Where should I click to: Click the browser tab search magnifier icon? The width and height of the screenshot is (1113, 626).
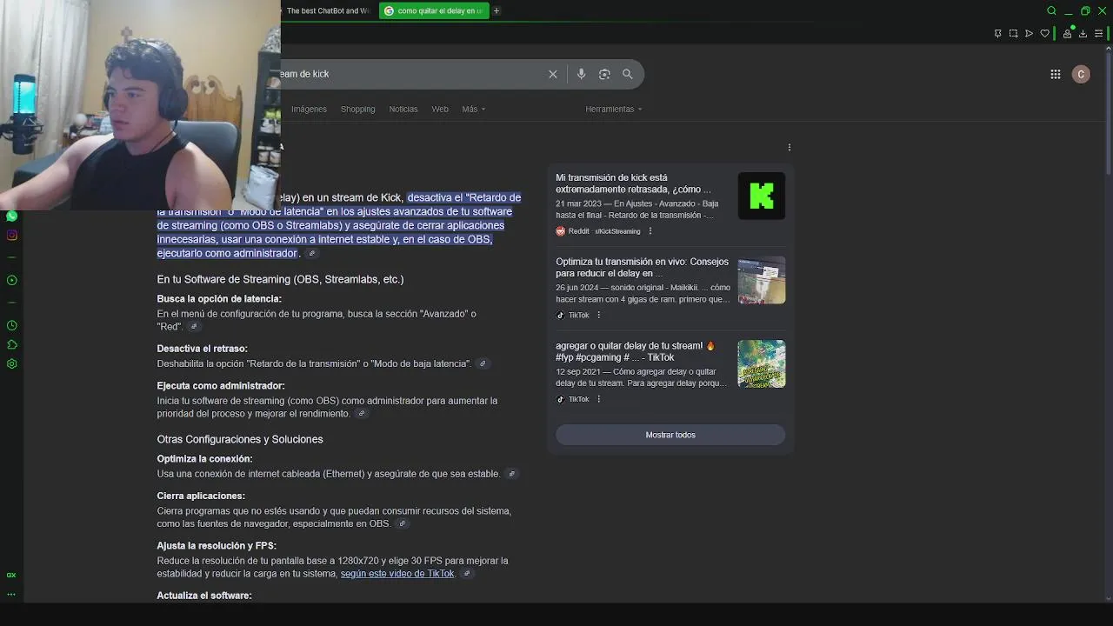click(1051, 10)
